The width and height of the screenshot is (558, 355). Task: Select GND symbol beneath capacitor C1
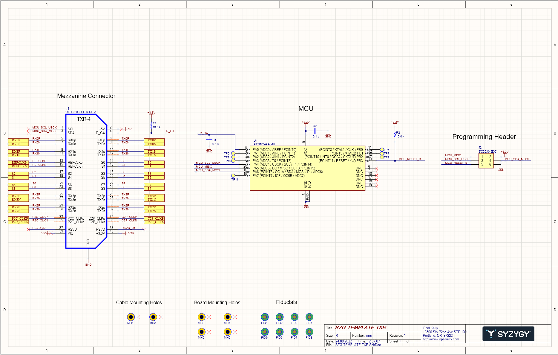pos(209,151)
